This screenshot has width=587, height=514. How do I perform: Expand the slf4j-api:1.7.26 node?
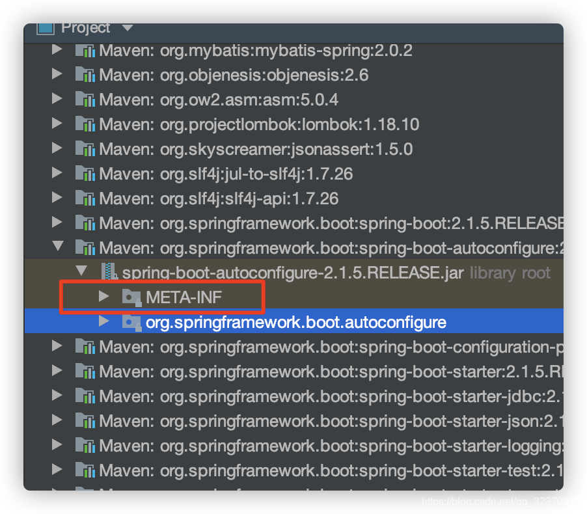tap(57, 198)
